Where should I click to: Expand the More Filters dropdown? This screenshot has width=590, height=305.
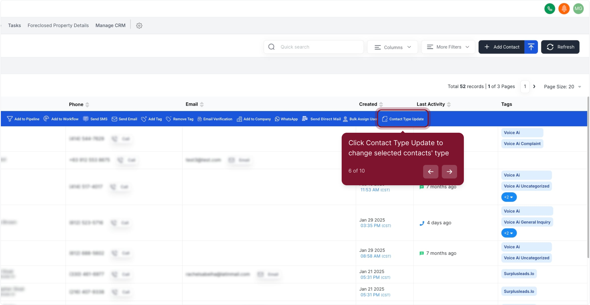448,47
